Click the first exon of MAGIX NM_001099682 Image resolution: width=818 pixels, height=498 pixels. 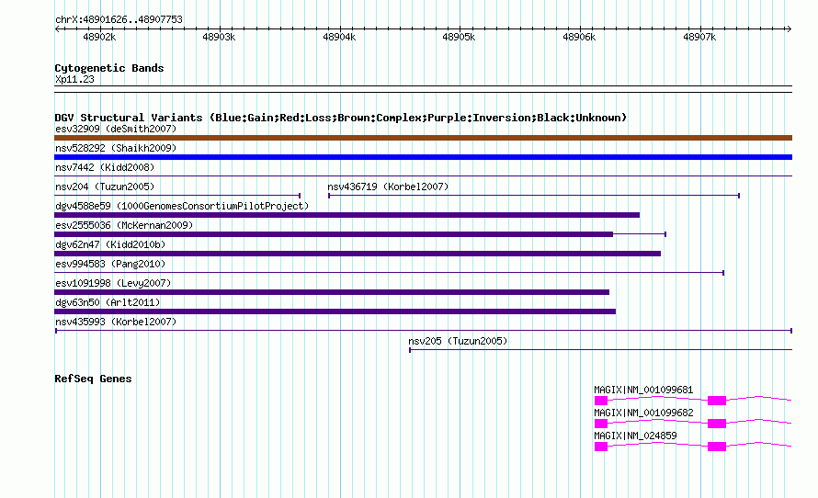601,424
